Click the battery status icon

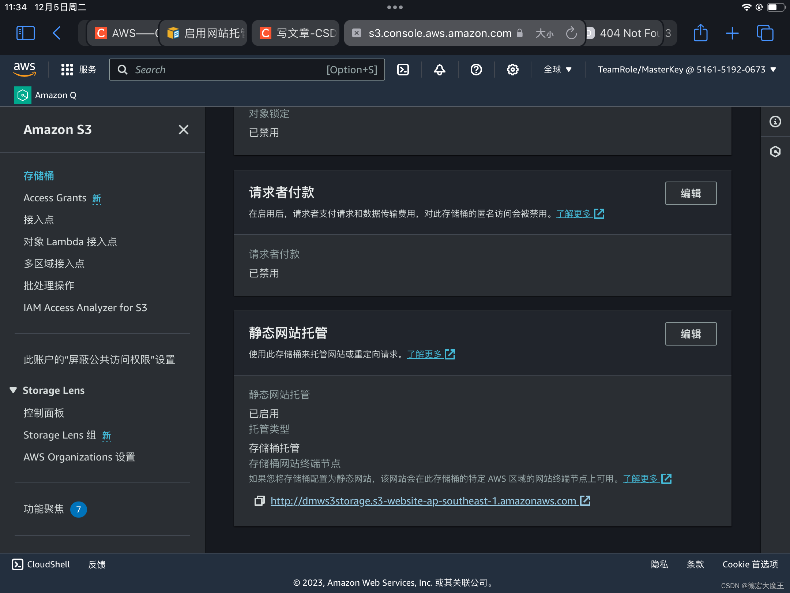coord(776,7)
